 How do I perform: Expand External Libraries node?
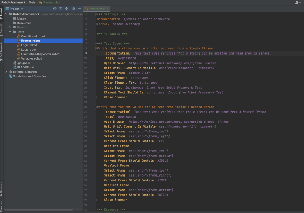(6, 72)
